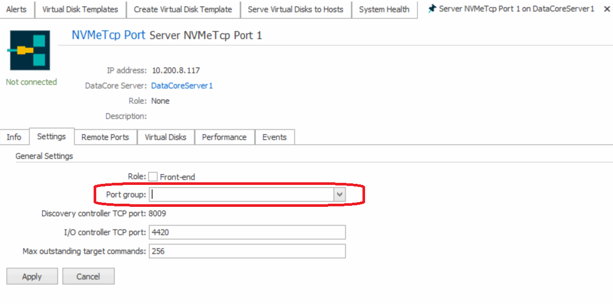The image size is (613, 304).
Task: Switch to Virtual Disk Templates tab
Action: coord(80,9)
